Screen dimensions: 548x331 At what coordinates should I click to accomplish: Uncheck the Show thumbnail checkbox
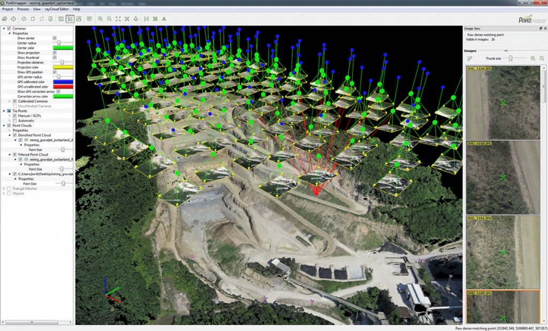(55, 58)
